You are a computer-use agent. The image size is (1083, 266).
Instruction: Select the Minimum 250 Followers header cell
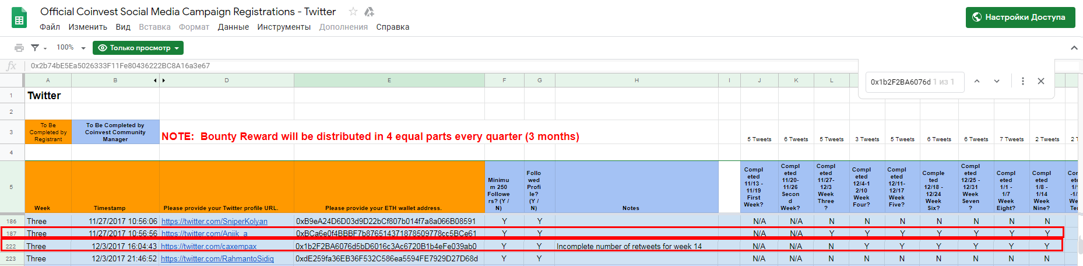click(504, 187)
